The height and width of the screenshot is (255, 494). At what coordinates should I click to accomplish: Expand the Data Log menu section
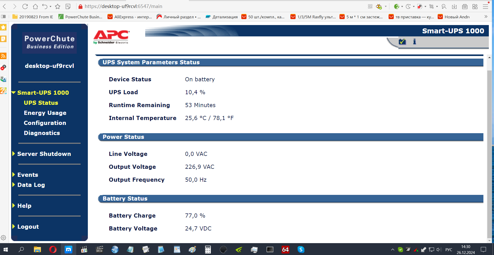(x=14, y=185)
